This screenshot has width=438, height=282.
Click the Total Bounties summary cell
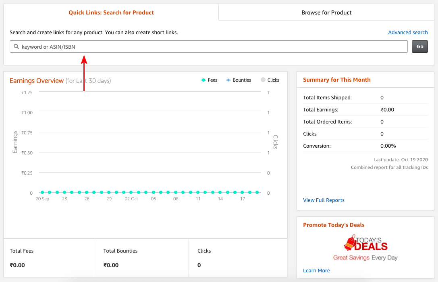pyautogui.click(x=142, y=258)
